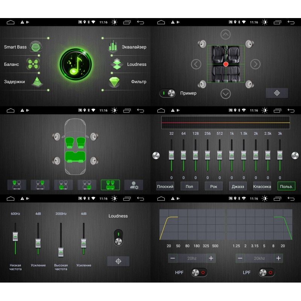Screen dimensions: 301x301
Task: Move balance up with the up chevron
Action: 225,35
